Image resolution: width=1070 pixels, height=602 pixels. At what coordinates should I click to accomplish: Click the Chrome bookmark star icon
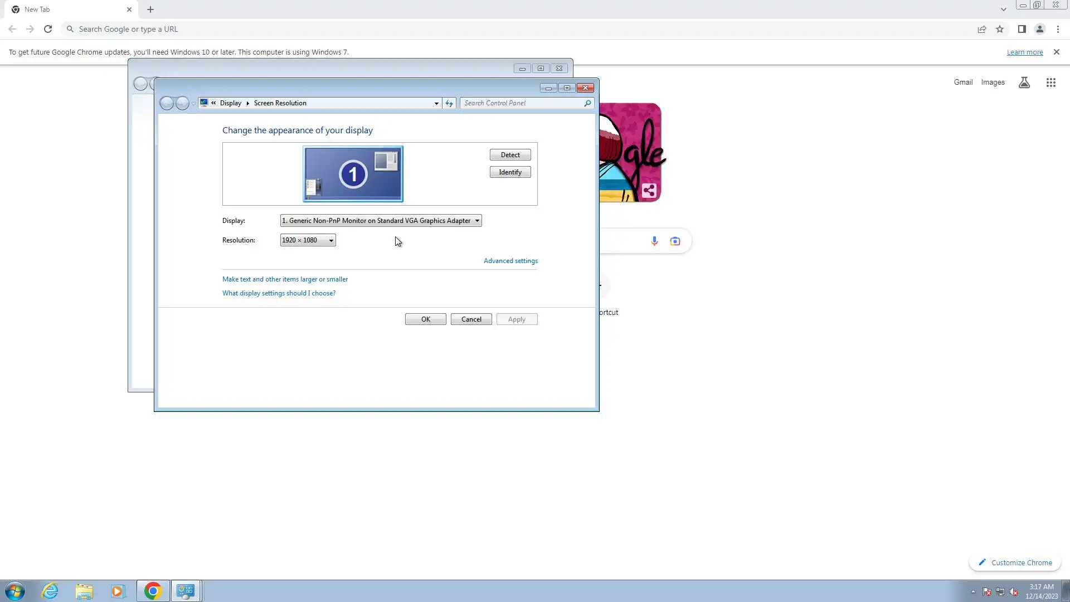tap(1000, 29)
